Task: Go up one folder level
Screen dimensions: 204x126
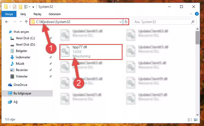Action: click(26, 22)
